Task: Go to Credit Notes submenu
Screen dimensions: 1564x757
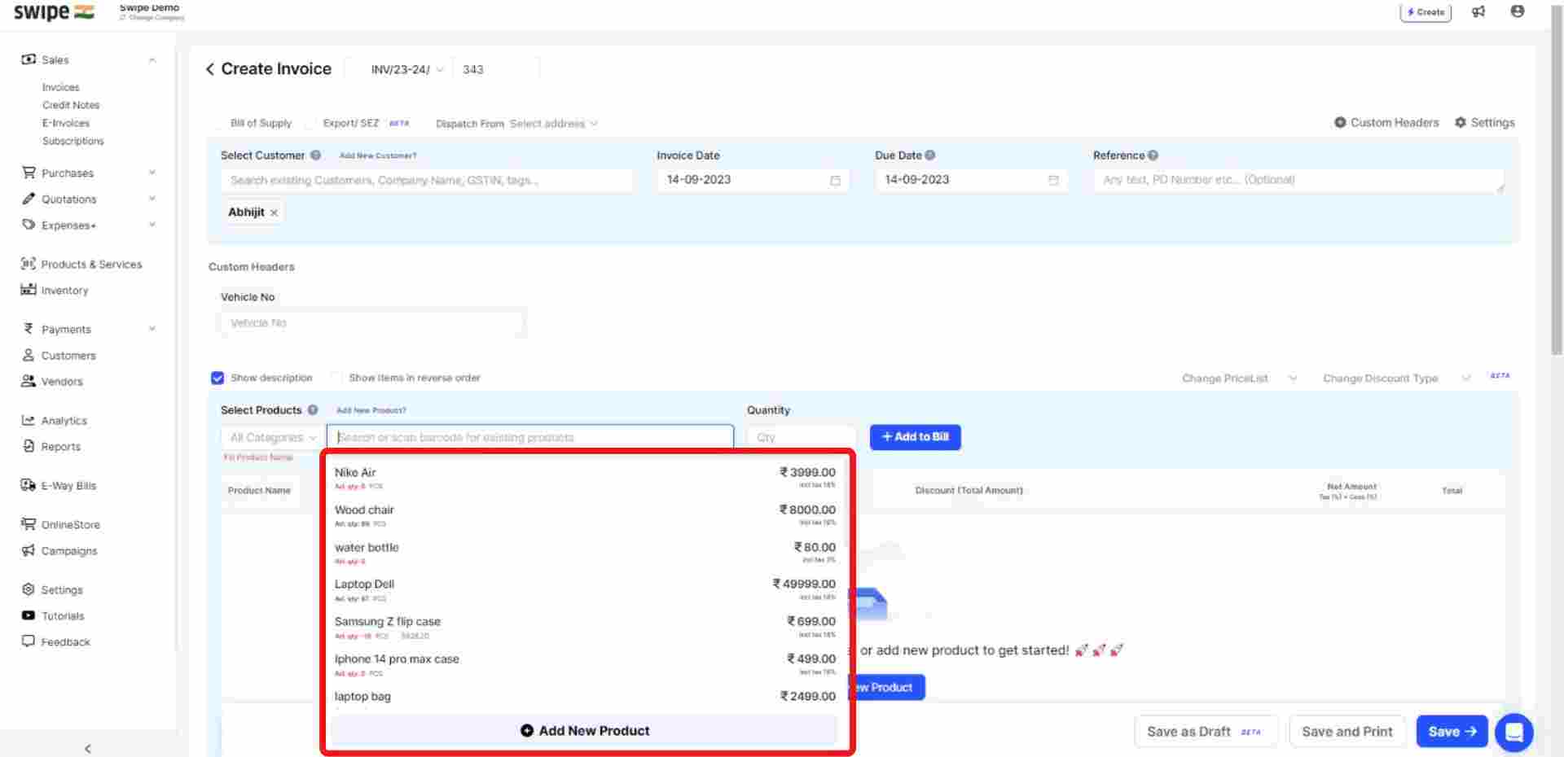Action: [71, 105]
